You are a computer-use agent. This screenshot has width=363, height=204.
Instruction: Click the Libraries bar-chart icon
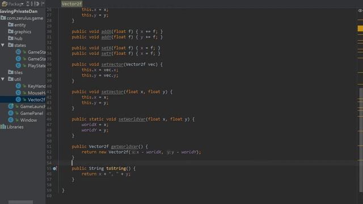pyautogui.click(x=3, y=126)
